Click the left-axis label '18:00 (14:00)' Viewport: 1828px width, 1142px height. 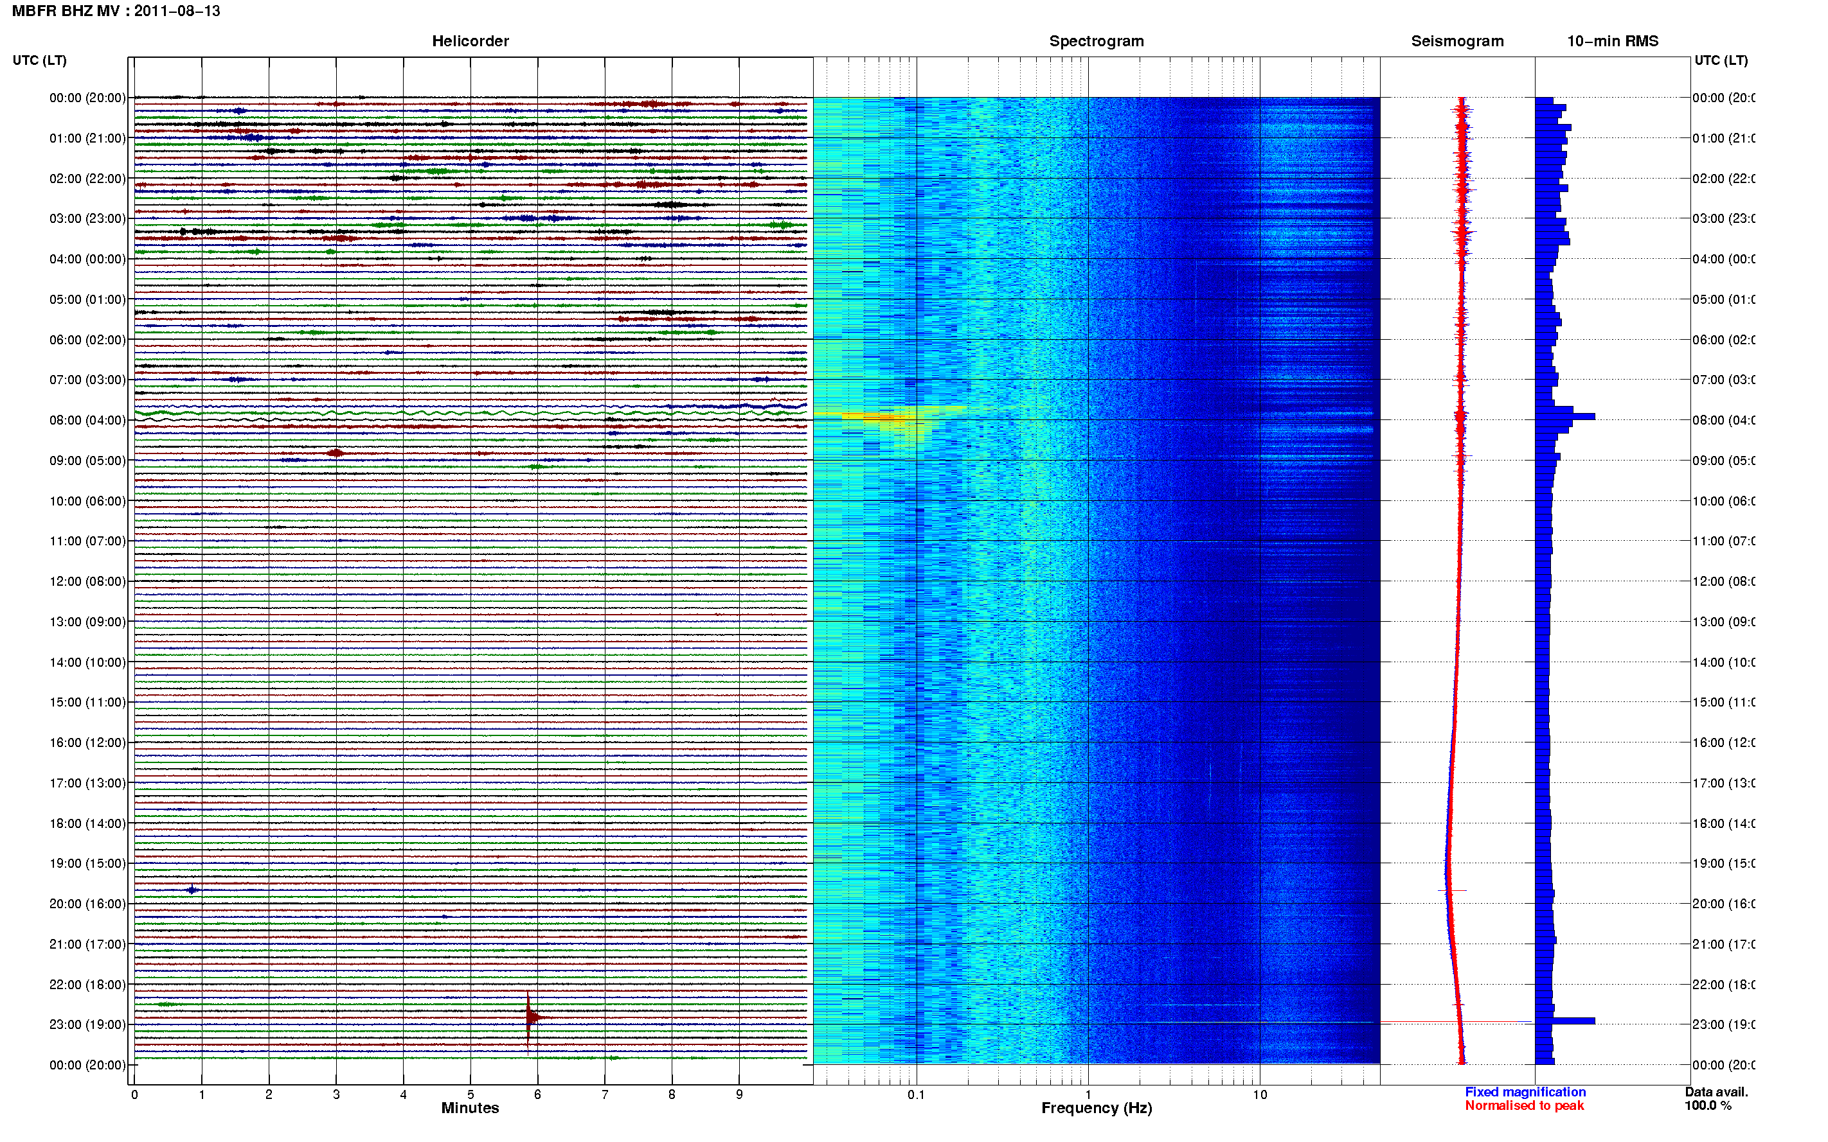[x=87, y=824]
